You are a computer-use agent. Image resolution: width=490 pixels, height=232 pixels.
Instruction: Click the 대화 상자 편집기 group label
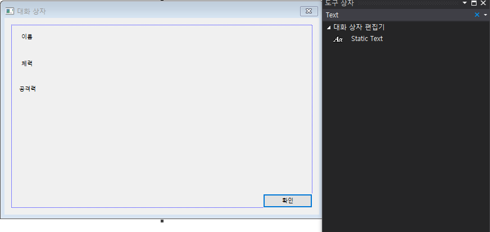click(359, 27)
